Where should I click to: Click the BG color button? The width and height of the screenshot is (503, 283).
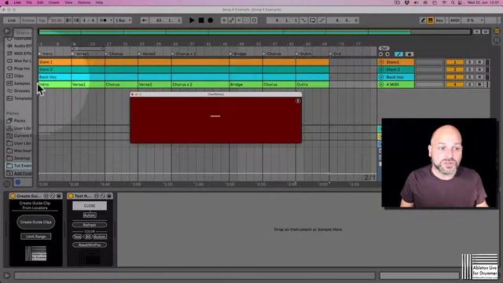pyautogui.click(x=88, y=237)
